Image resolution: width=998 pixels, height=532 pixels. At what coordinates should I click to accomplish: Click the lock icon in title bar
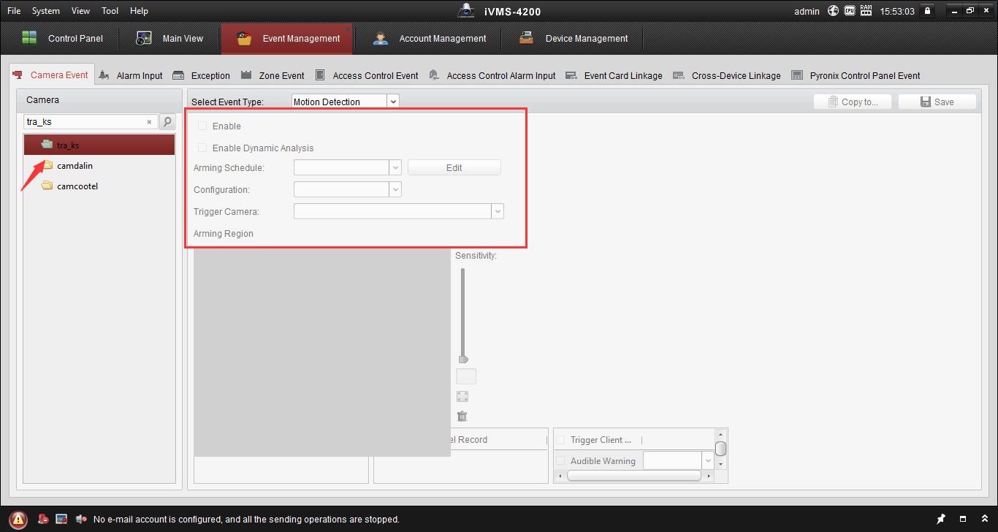coord(927,11)
